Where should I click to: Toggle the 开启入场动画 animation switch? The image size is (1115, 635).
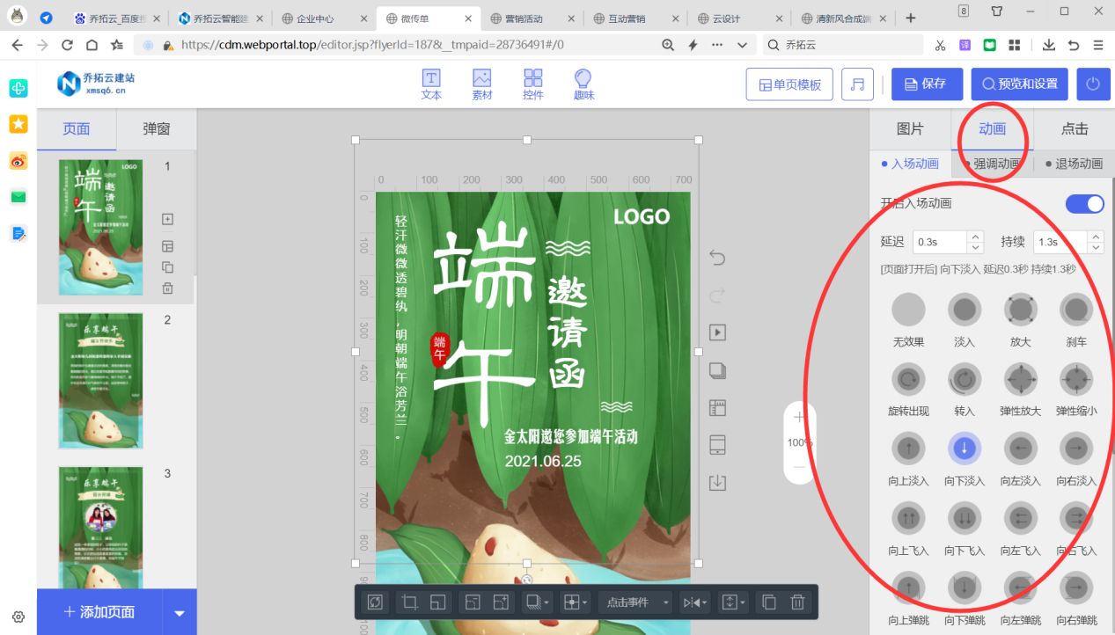click(1083, 203)
